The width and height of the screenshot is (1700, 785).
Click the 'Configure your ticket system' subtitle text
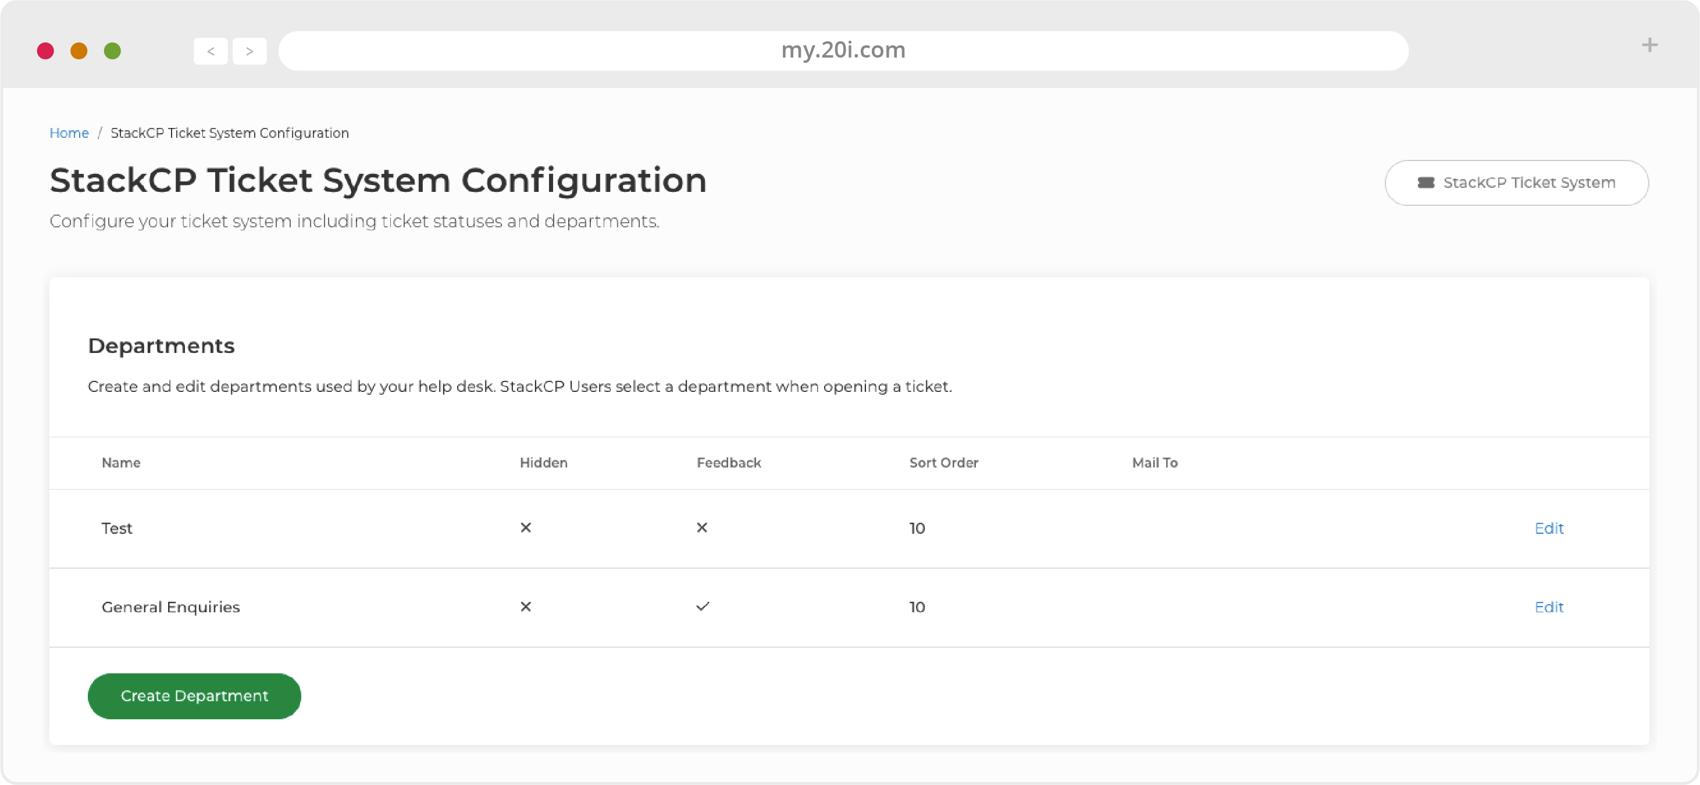(x=354, y=221)
